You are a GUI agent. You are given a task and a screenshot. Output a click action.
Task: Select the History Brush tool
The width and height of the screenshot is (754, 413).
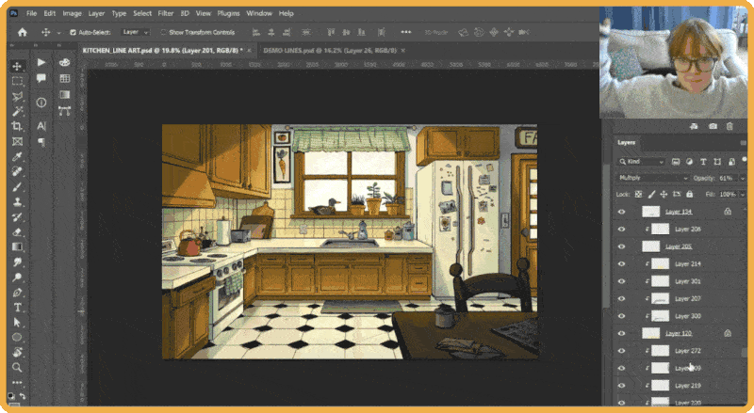point(17,217)
